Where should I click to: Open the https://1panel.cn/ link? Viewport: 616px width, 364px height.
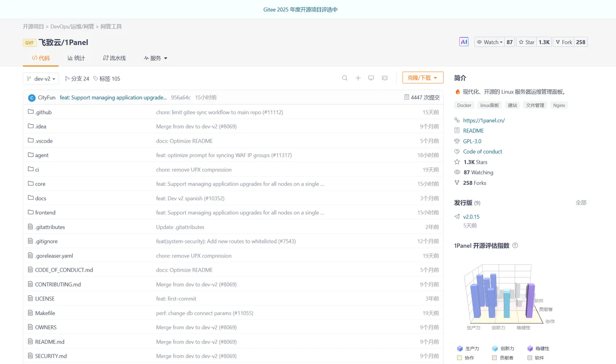pos(484,120)
